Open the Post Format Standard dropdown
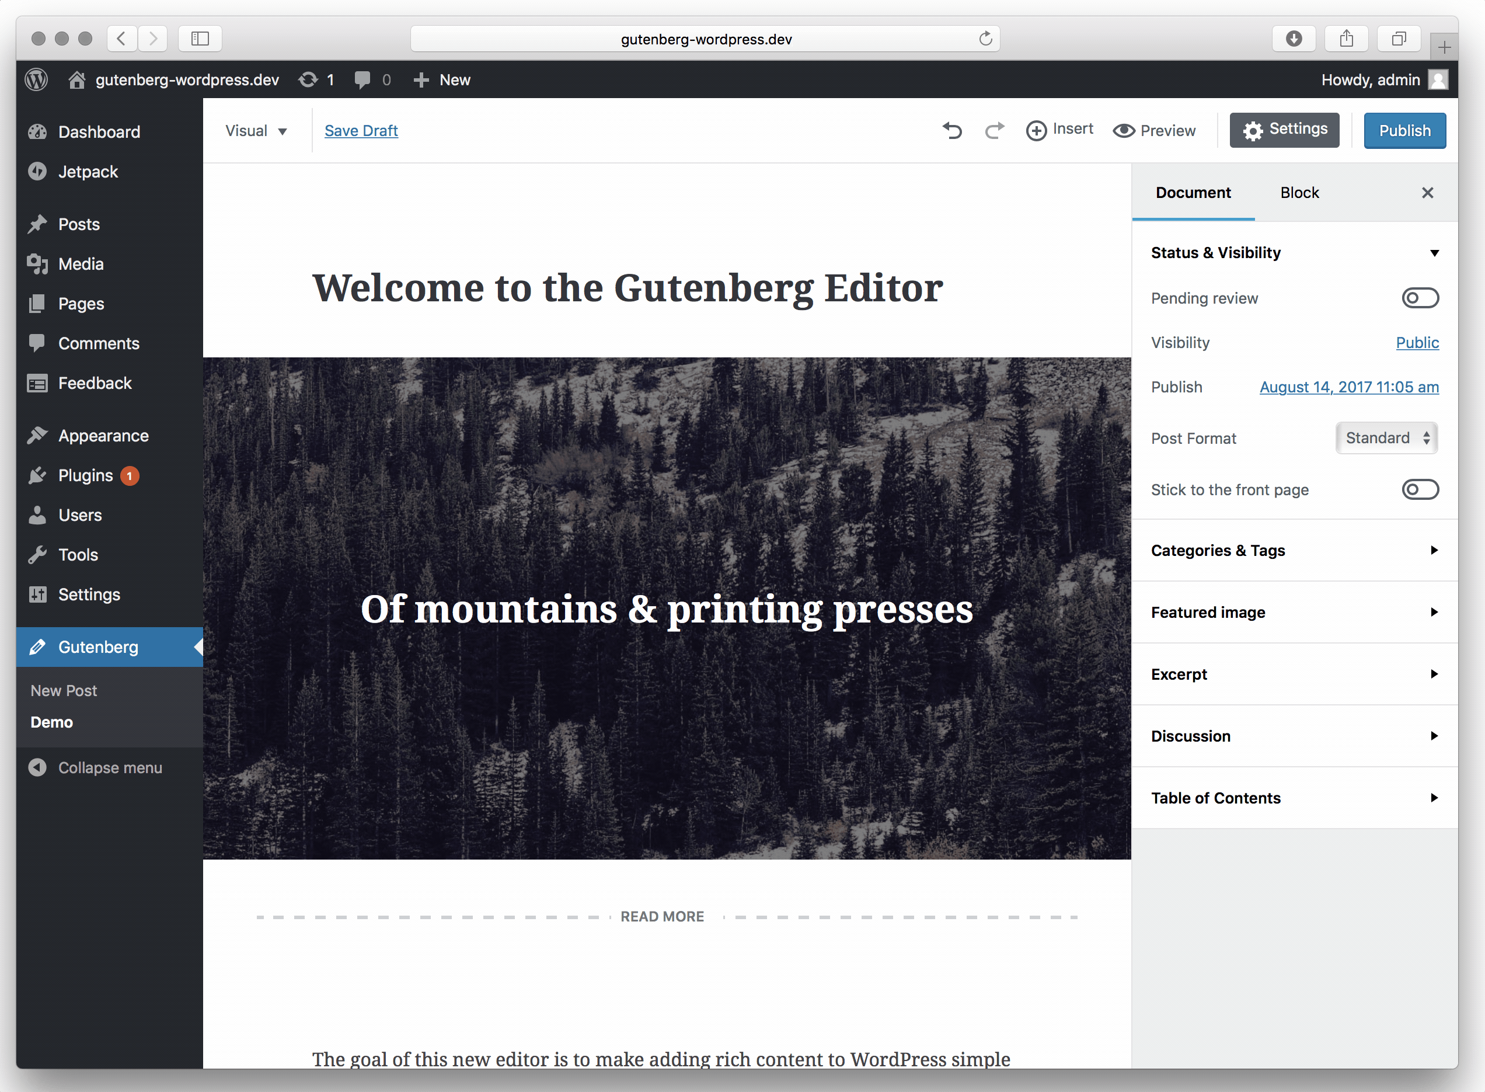Image resolution: width=1485 pixels, height=1092 pixels. [x=1386, y=437]
